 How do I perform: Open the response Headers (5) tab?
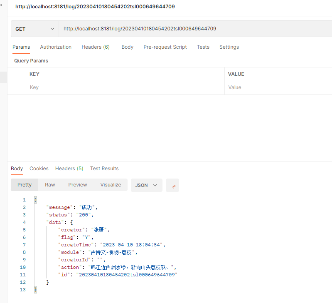69,169
